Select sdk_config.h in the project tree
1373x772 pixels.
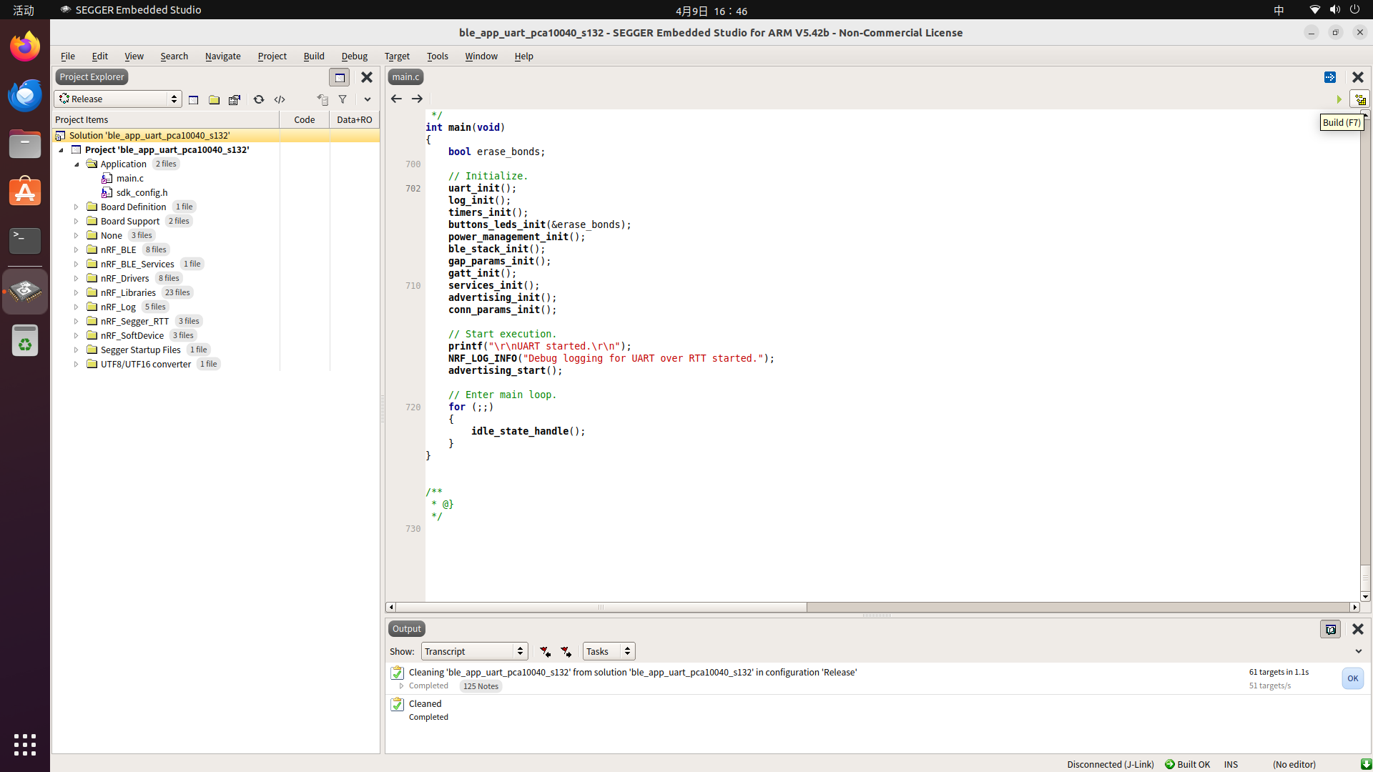coord(142,192)
